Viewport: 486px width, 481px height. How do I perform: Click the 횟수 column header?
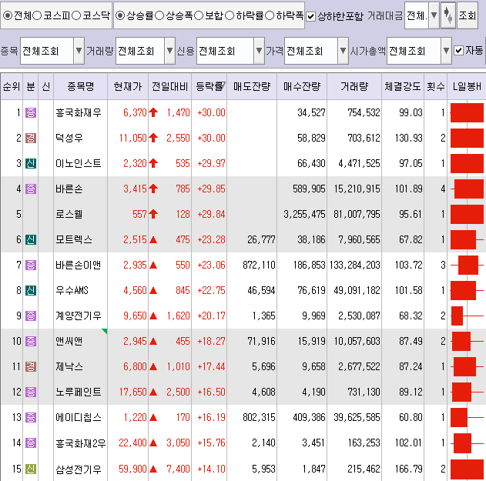coord(435,86)
